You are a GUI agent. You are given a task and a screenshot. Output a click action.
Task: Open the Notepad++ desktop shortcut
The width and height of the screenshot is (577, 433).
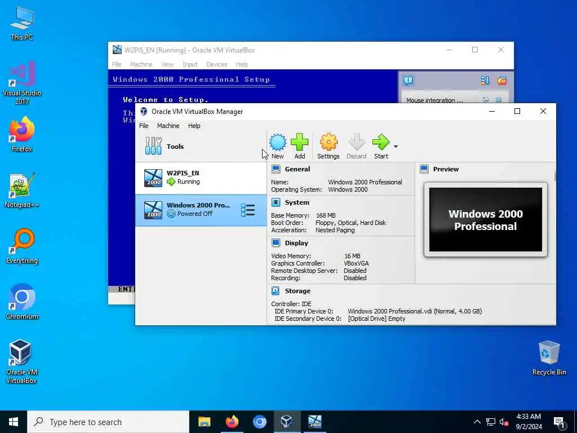(x=22, y=190)
